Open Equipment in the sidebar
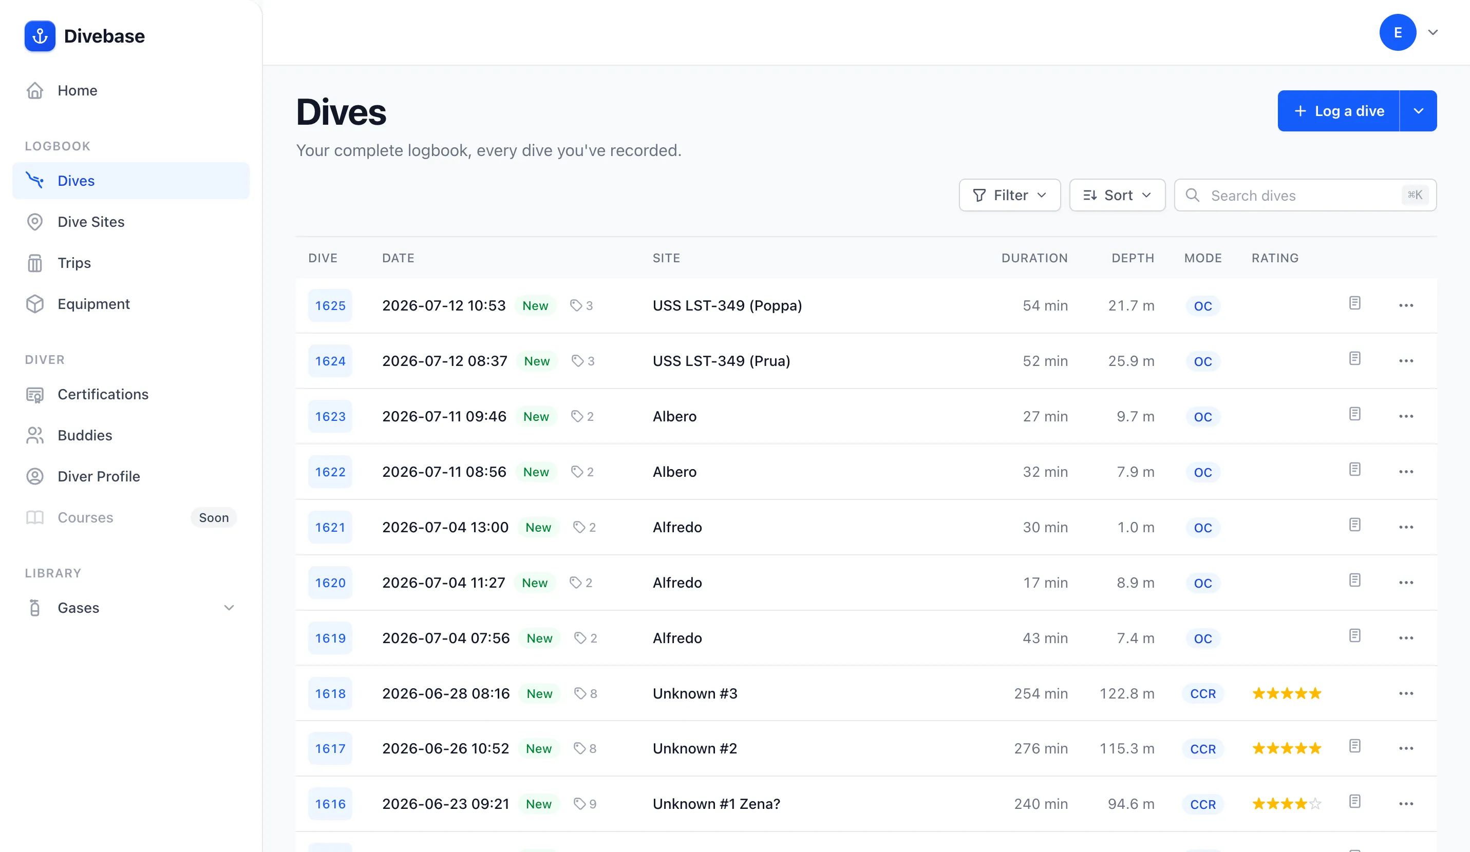The image size is (1470, 852). tap(130, 304)
